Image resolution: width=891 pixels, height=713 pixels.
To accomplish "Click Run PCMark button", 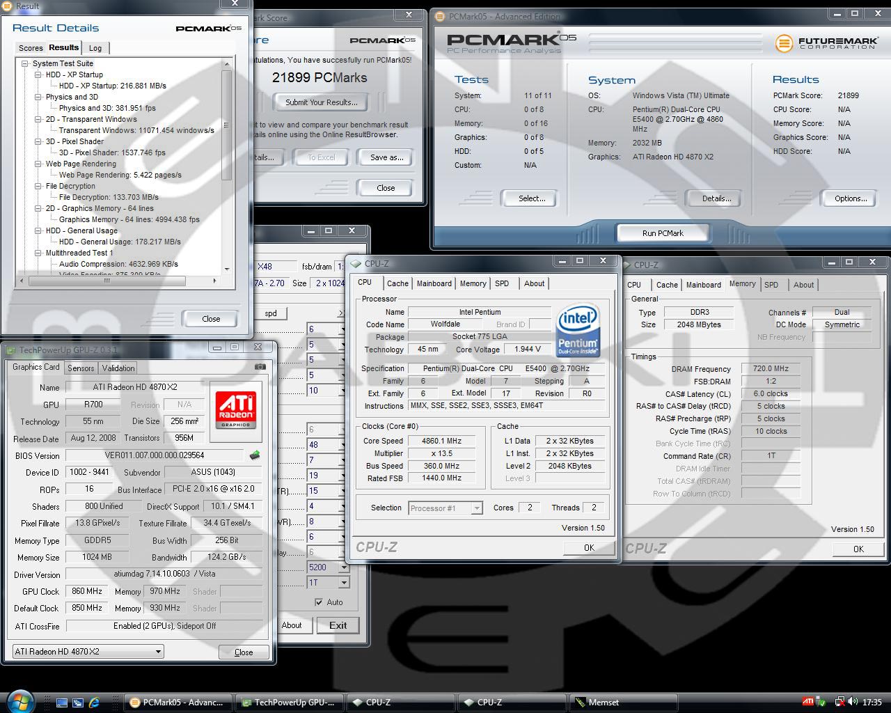I will click(663, 233).
